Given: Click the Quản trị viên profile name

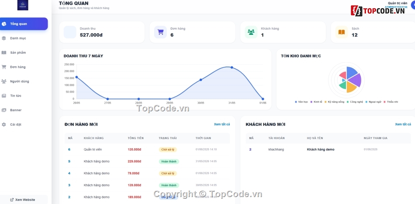Looking at the screenshot, I should [x=397, y=3].
